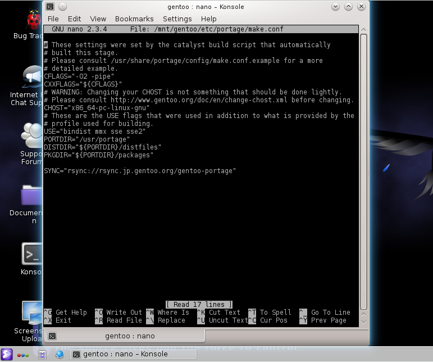The image size is (433, 362).
Task: Click the '^Y Prev Page' nano shortcut
Action: (323, 320)
